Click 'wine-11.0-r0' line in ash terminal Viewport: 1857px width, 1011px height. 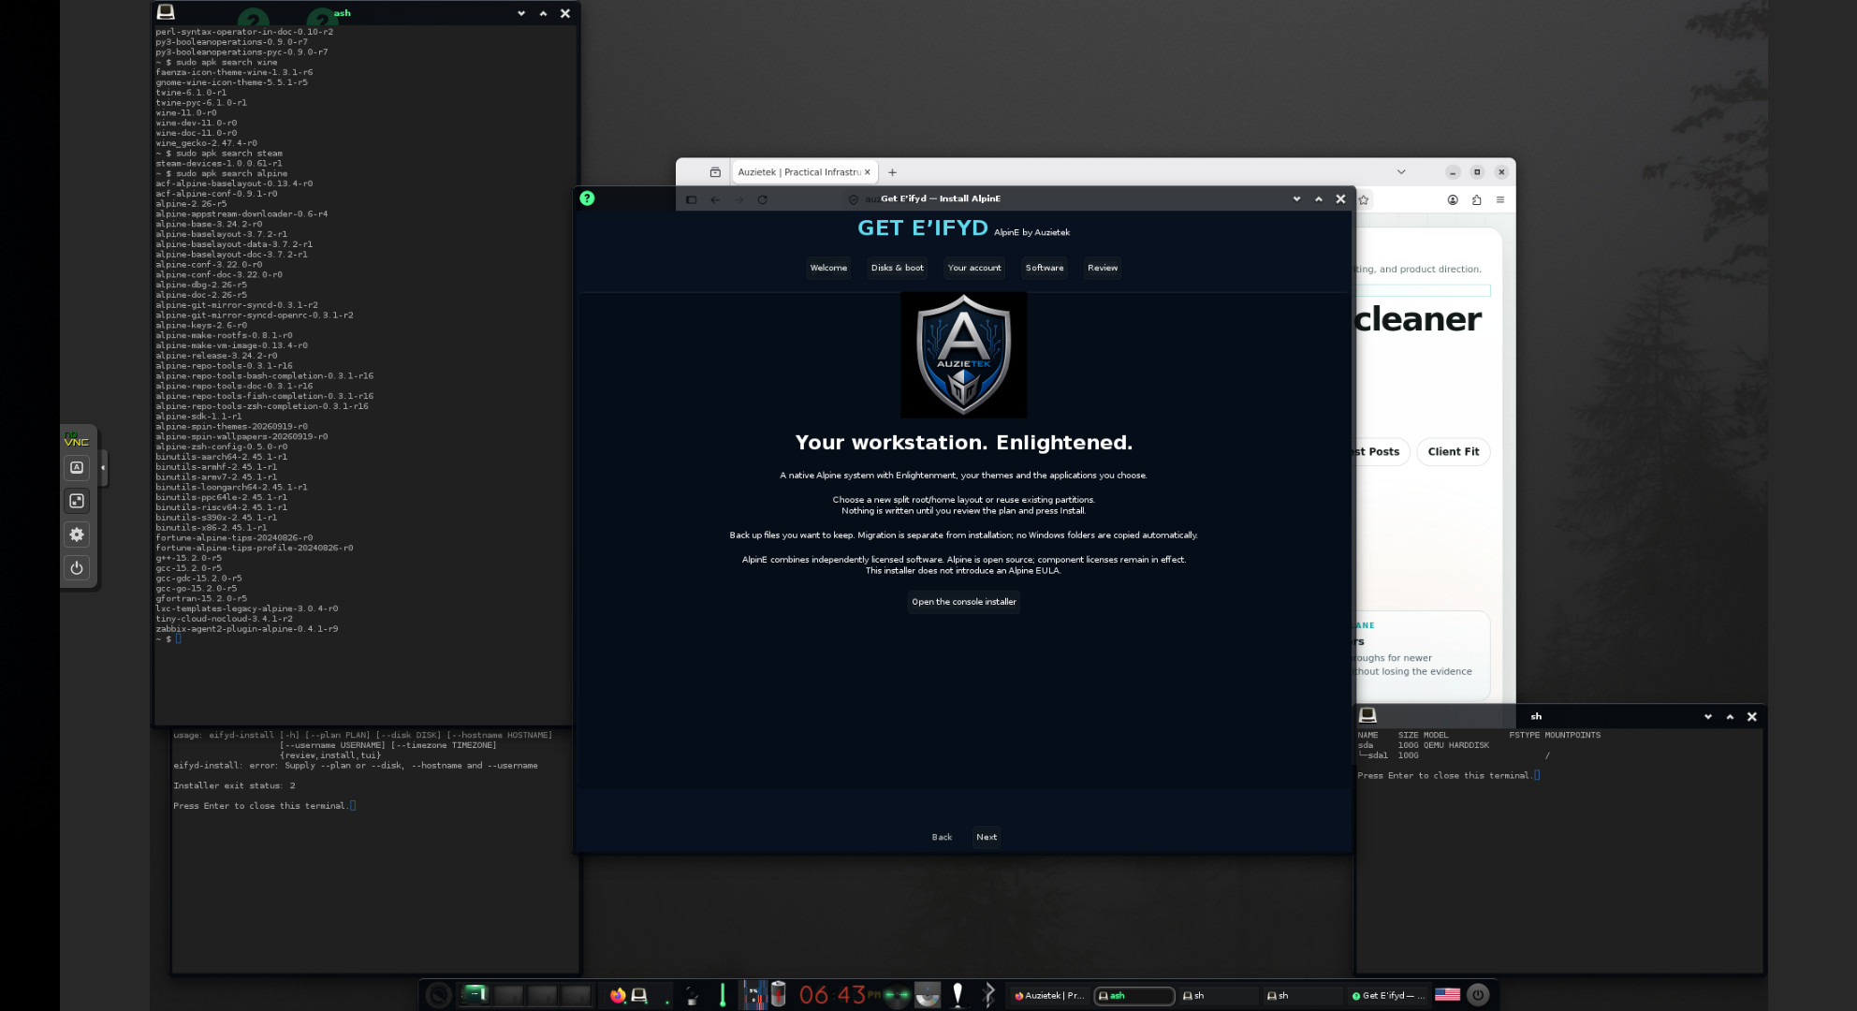point(186,112)
